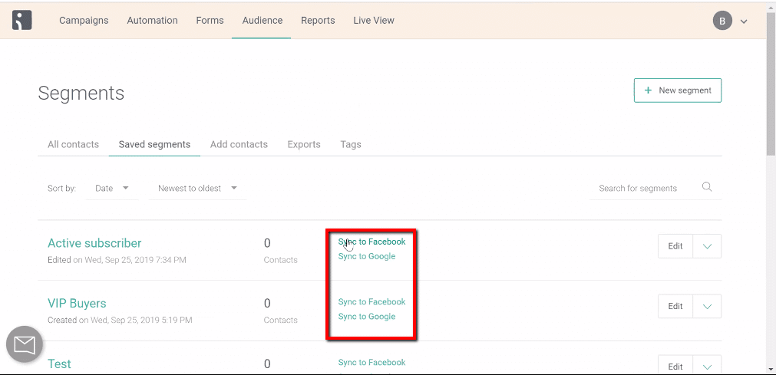The image size is (776, 375).
Task: Open the Automation menu
Action: [153, 20]
